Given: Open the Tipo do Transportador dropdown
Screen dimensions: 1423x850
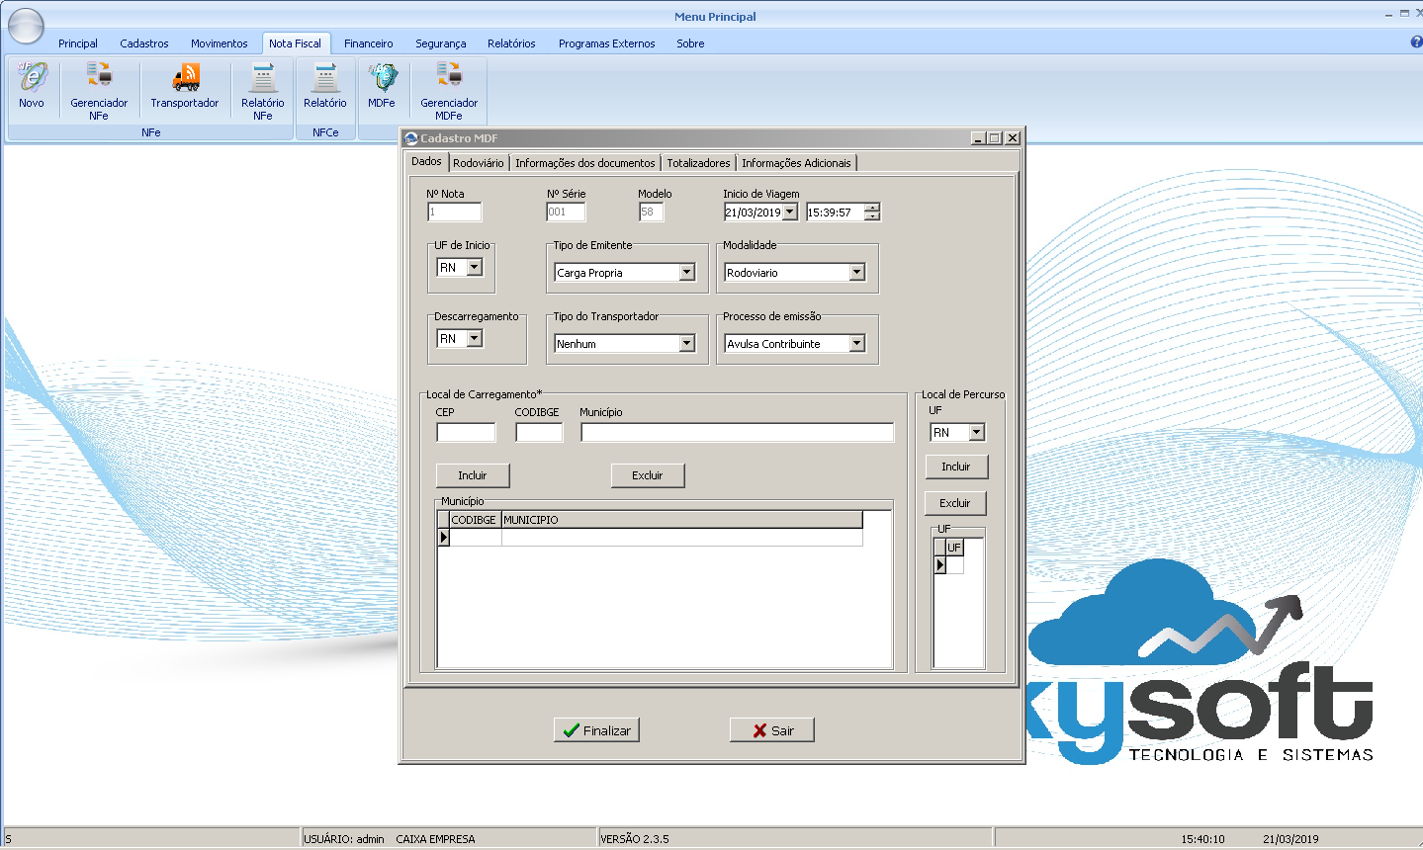Looking at the screenshot, I should 687,344.
